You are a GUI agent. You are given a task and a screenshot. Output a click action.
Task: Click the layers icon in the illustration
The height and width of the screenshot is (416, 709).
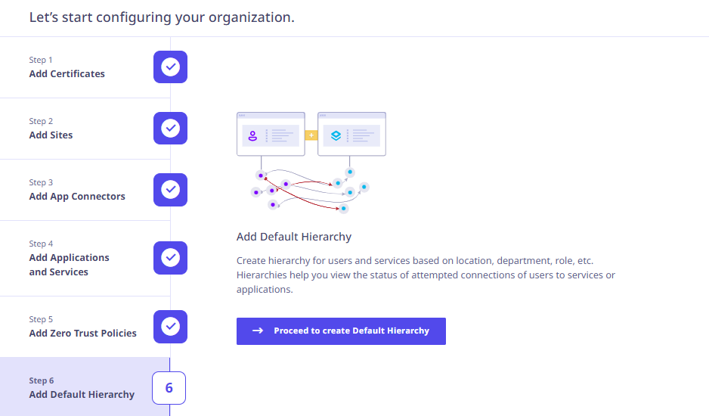tap(336, 135)
